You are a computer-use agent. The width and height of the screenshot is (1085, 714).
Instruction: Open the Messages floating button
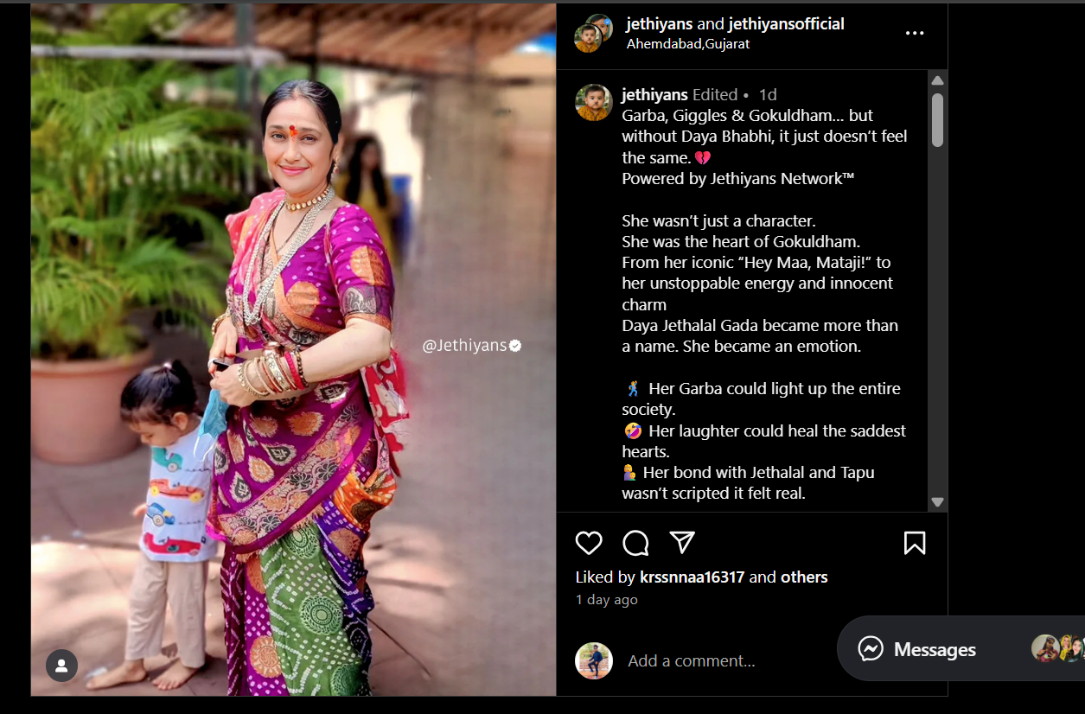pyautogui.click(x=961, y=649)
